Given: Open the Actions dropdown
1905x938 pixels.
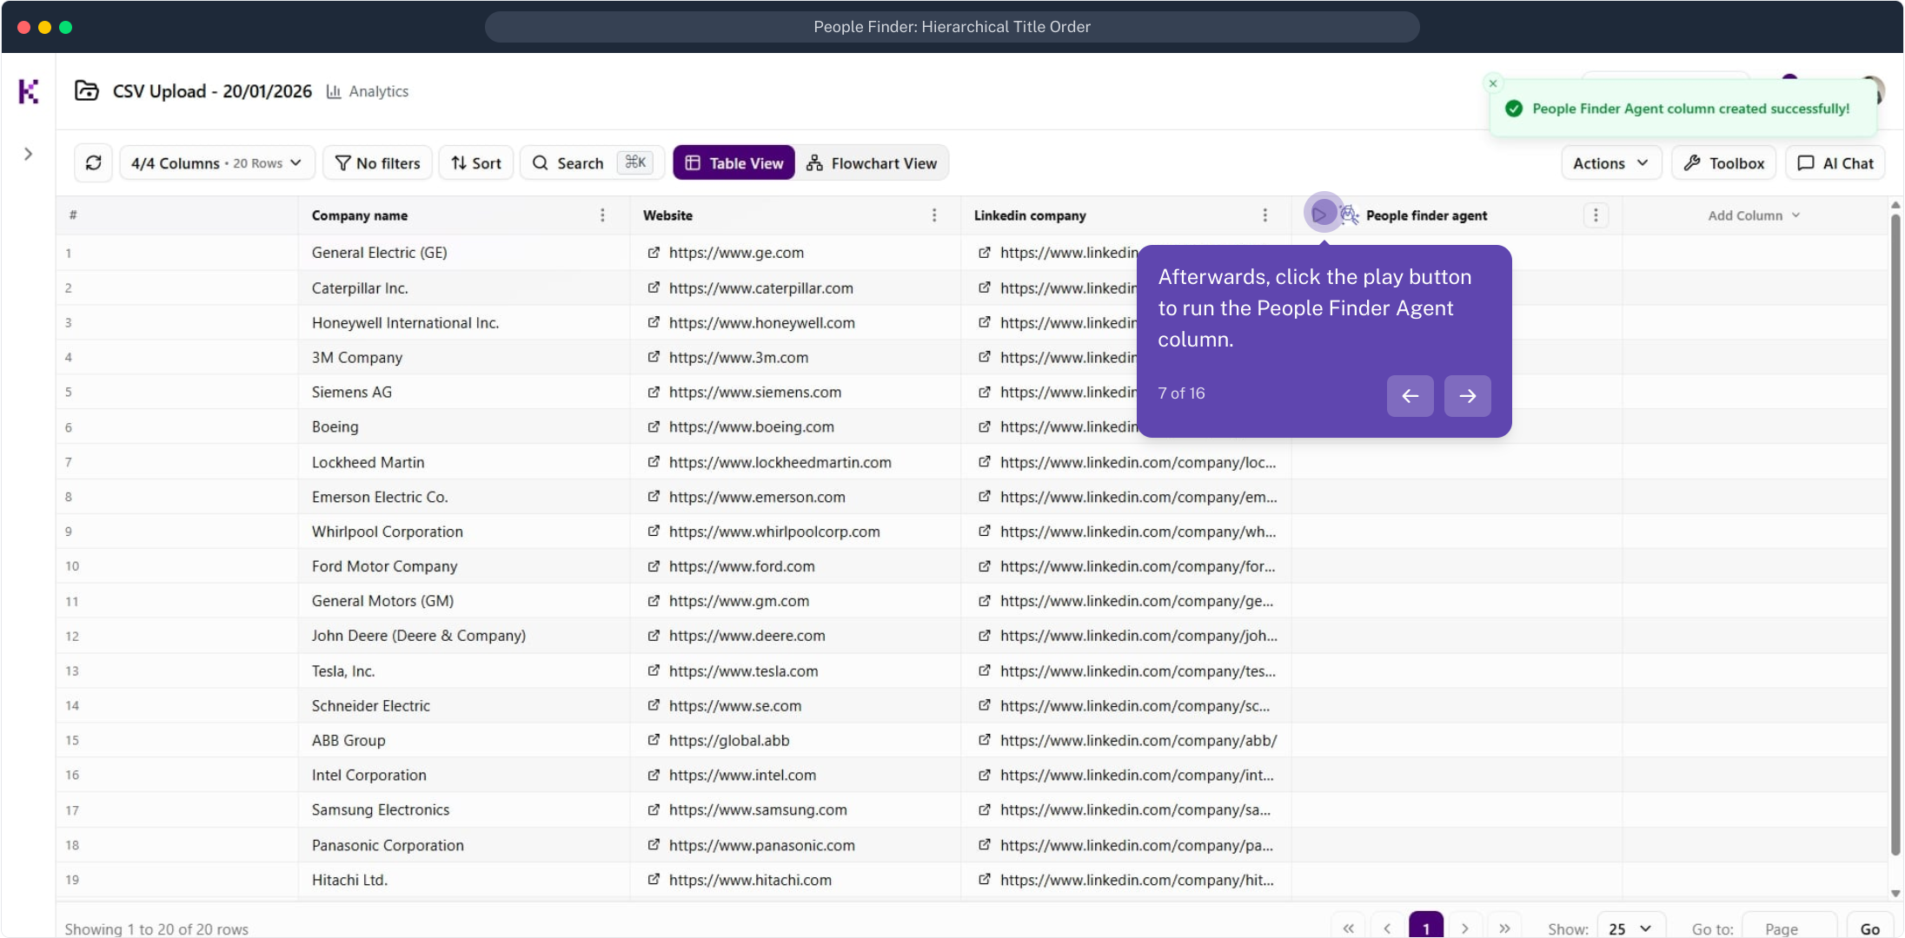Looking at the screenshot, I should 1611,162.
